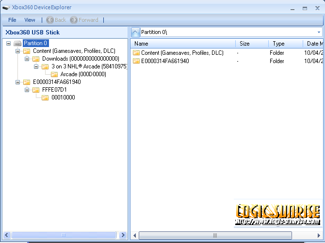Screen dimensions: 325x243
Task: Collapse Content (Gamesaves, Profiles, DLC) tree node
Action: click(17, 51)
